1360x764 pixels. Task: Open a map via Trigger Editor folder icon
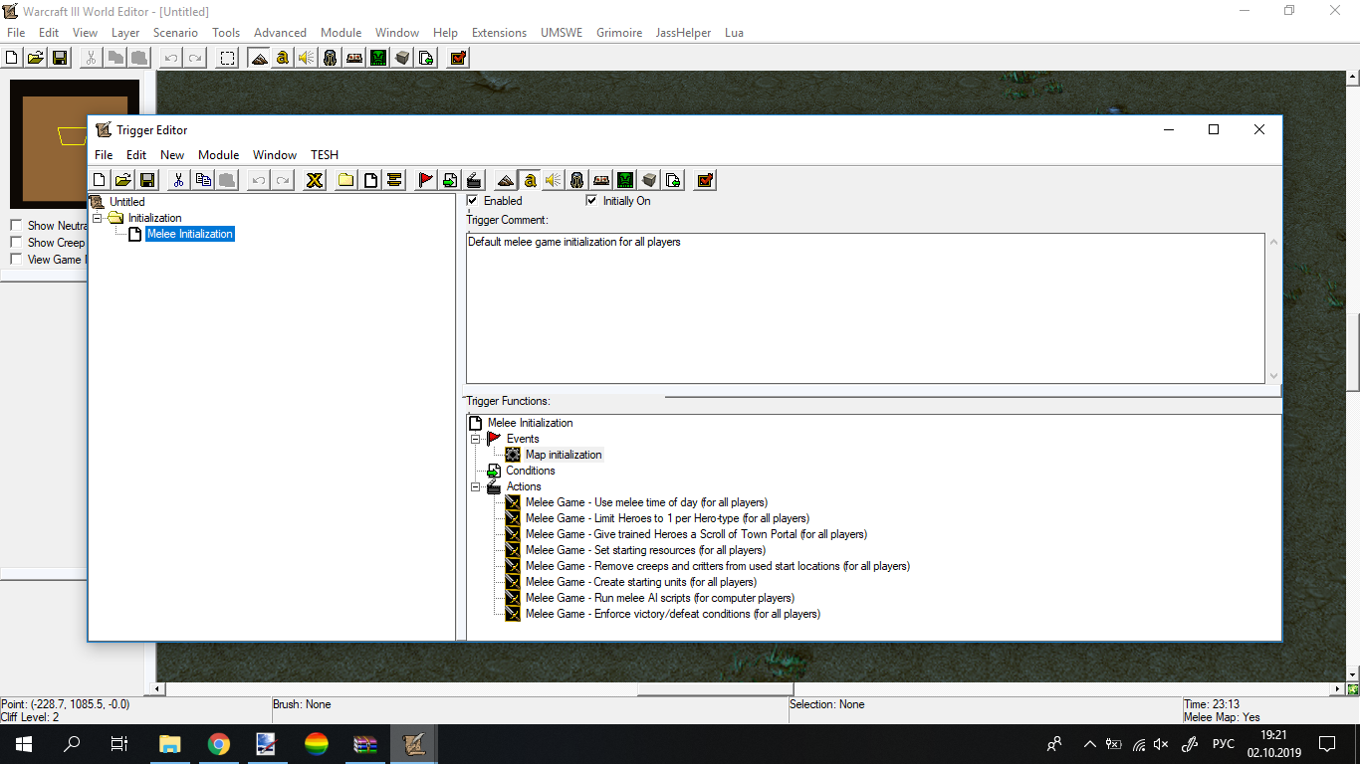(123, 180)
